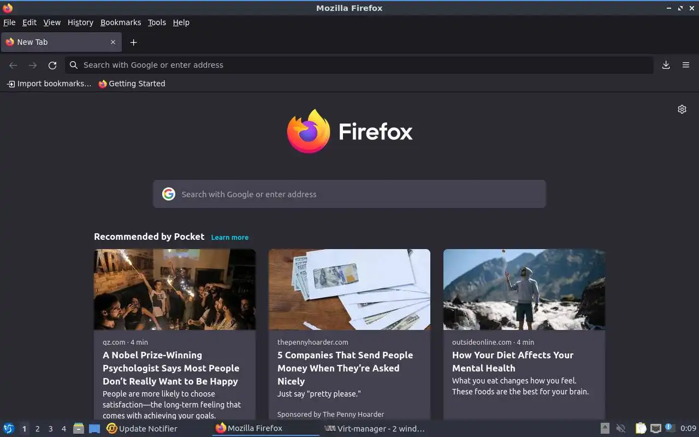
Task: Go forward with the forward arrow
Action: tap(33, 65)
